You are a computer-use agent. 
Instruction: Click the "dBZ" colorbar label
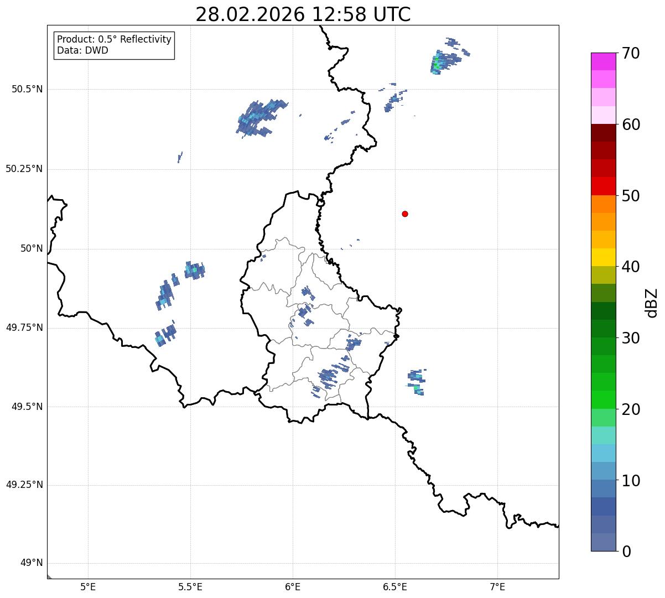[652, 303]
